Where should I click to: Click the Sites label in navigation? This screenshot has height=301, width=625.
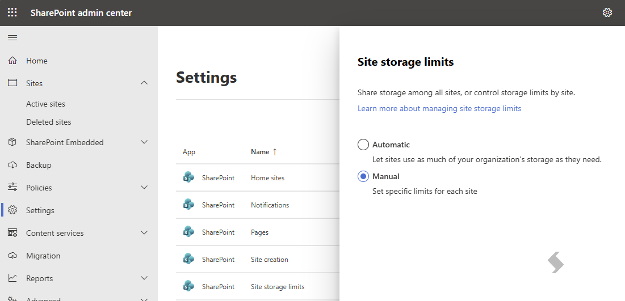coord(34,83)
